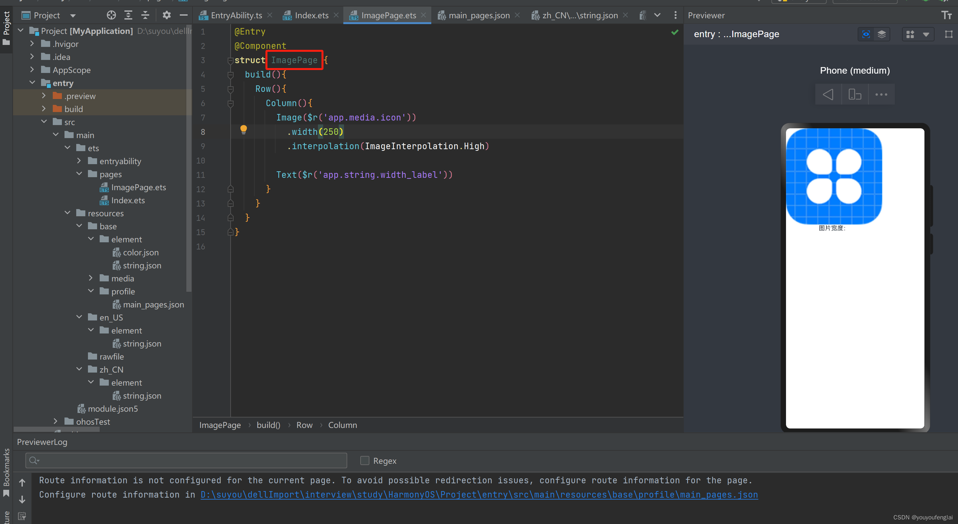Click the rotate device icon under Phone (medium)
958x524 pixels.
855,94
